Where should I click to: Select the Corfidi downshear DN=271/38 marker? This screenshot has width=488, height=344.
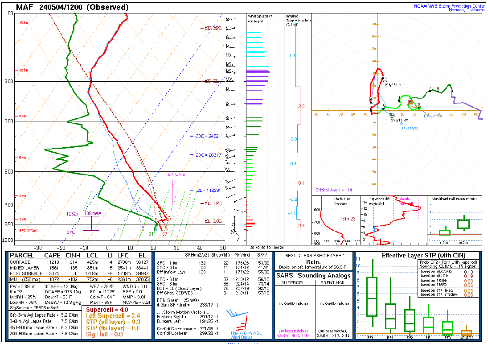point(425,111)
